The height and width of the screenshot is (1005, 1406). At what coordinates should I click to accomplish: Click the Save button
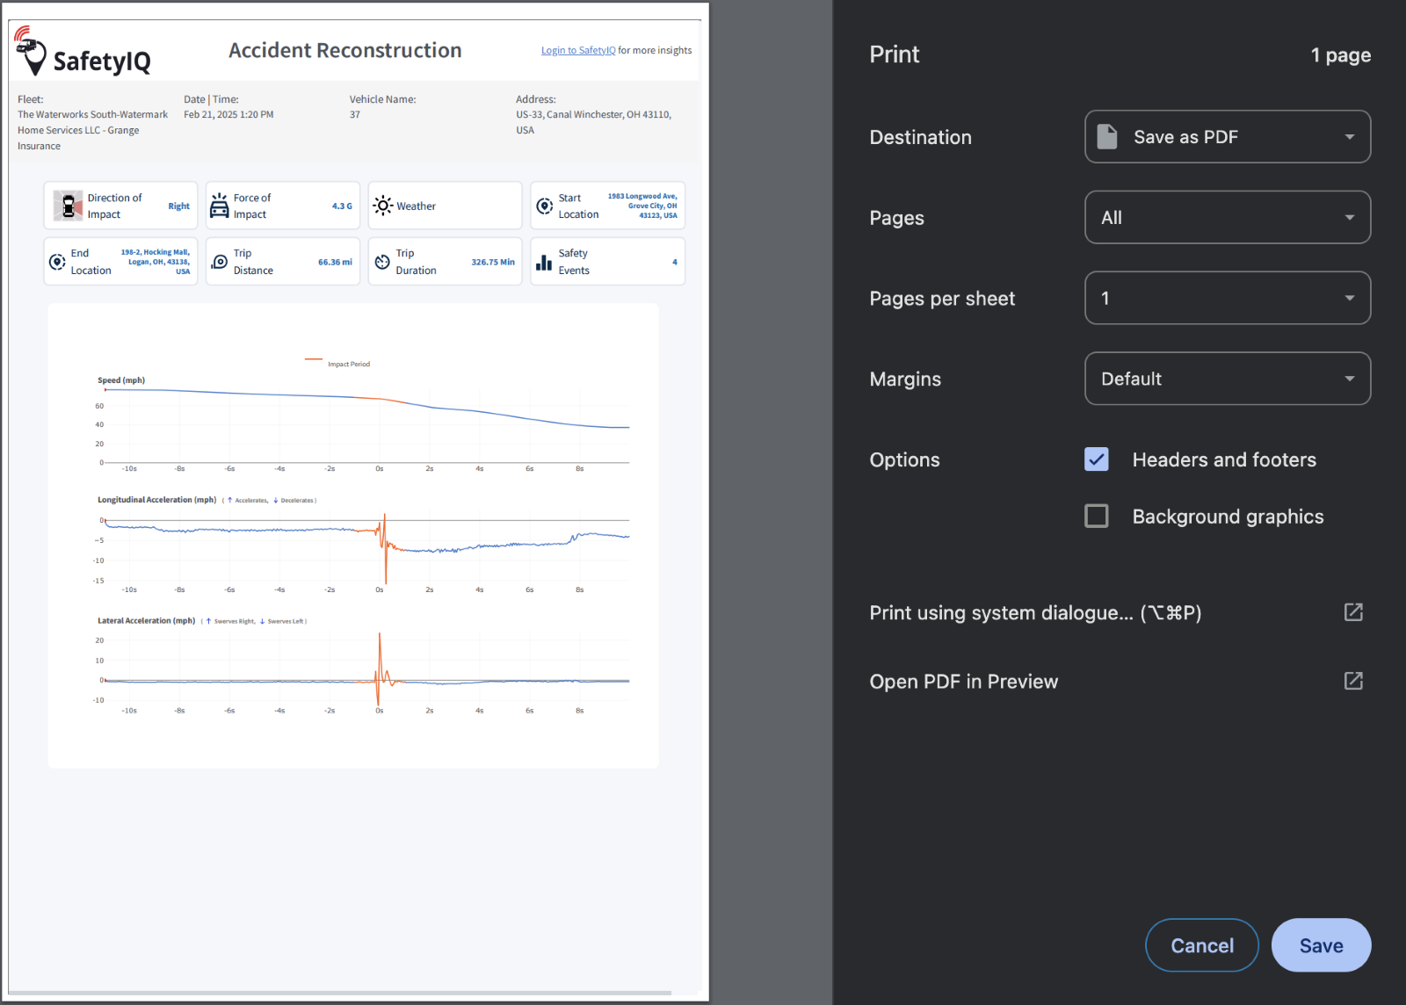pos(1321,945)
